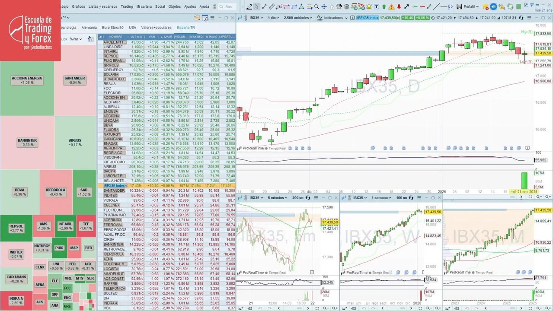The height and width of the screenshot is (311, 553).
Task: Open the Gráficos menu
Action: 78,6
